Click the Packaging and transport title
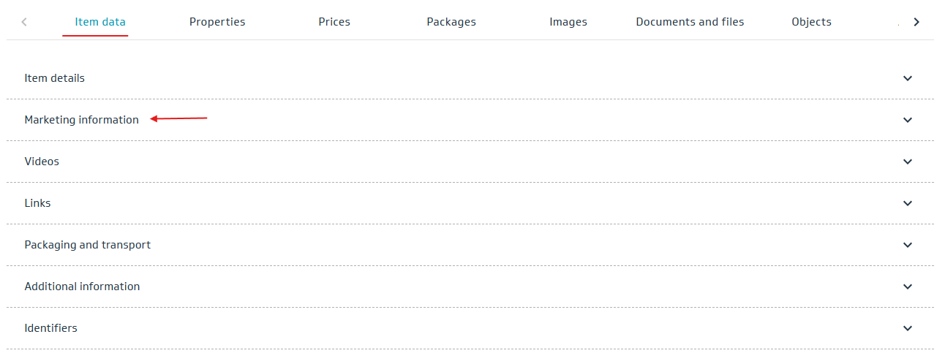Viewport: 945px width, 364px height. [x=87, y=245]
